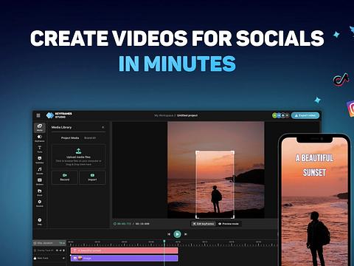Open the Help icon in sidebar
354x266 pixels.
[40, 221]
